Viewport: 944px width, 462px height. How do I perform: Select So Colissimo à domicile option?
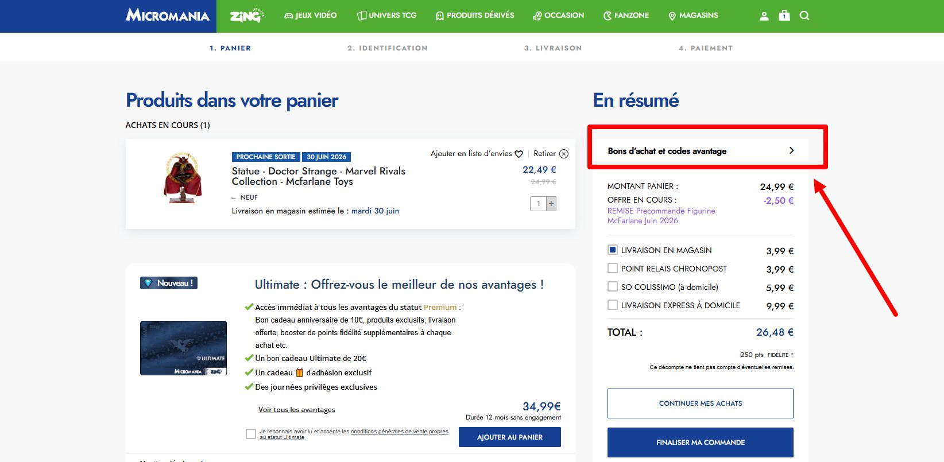613,286
